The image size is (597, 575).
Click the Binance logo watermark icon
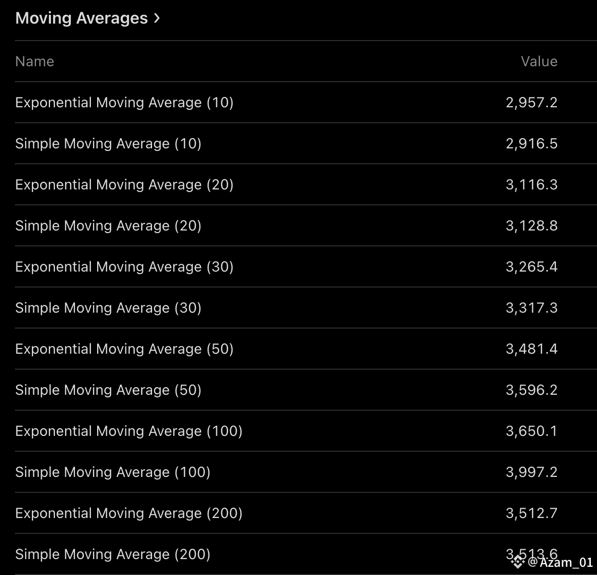pos(517,562)
